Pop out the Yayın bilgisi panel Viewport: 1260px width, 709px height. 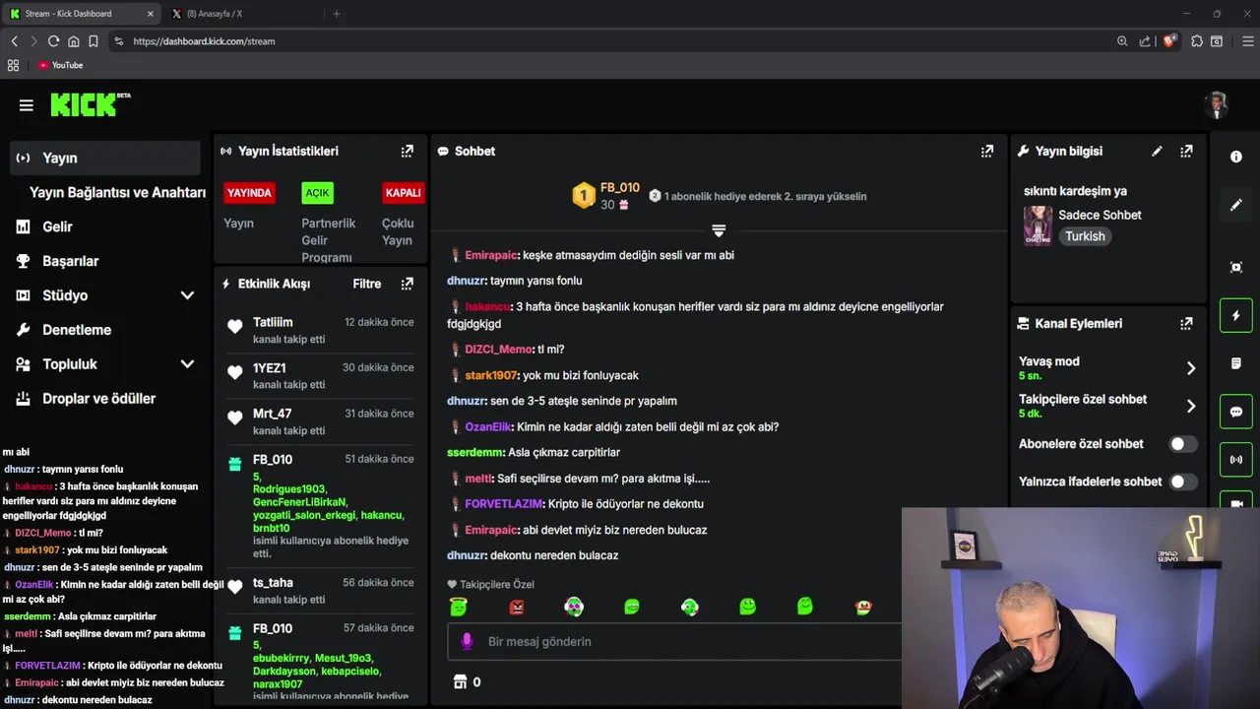[1186, 151]
